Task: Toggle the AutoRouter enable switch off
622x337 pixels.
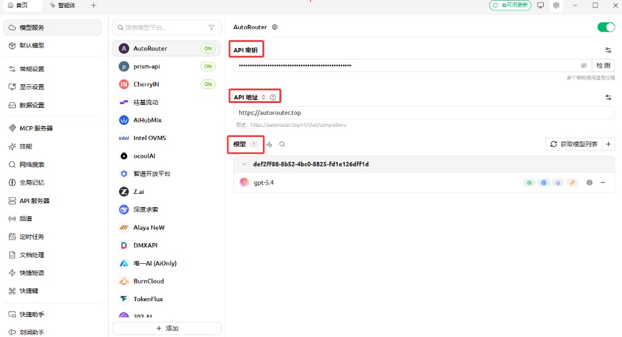Action: click(x=606, y=27)
